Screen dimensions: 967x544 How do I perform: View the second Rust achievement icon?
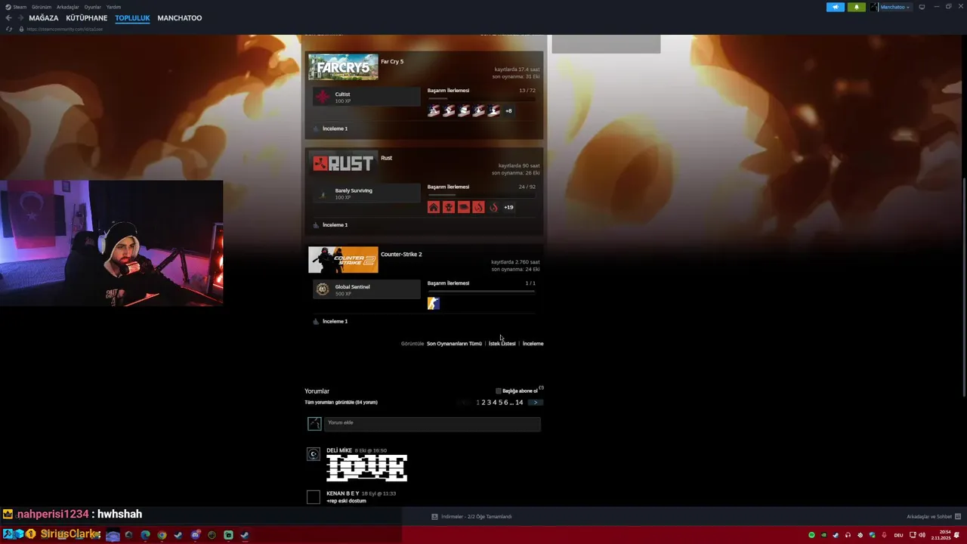pos(449,207)
